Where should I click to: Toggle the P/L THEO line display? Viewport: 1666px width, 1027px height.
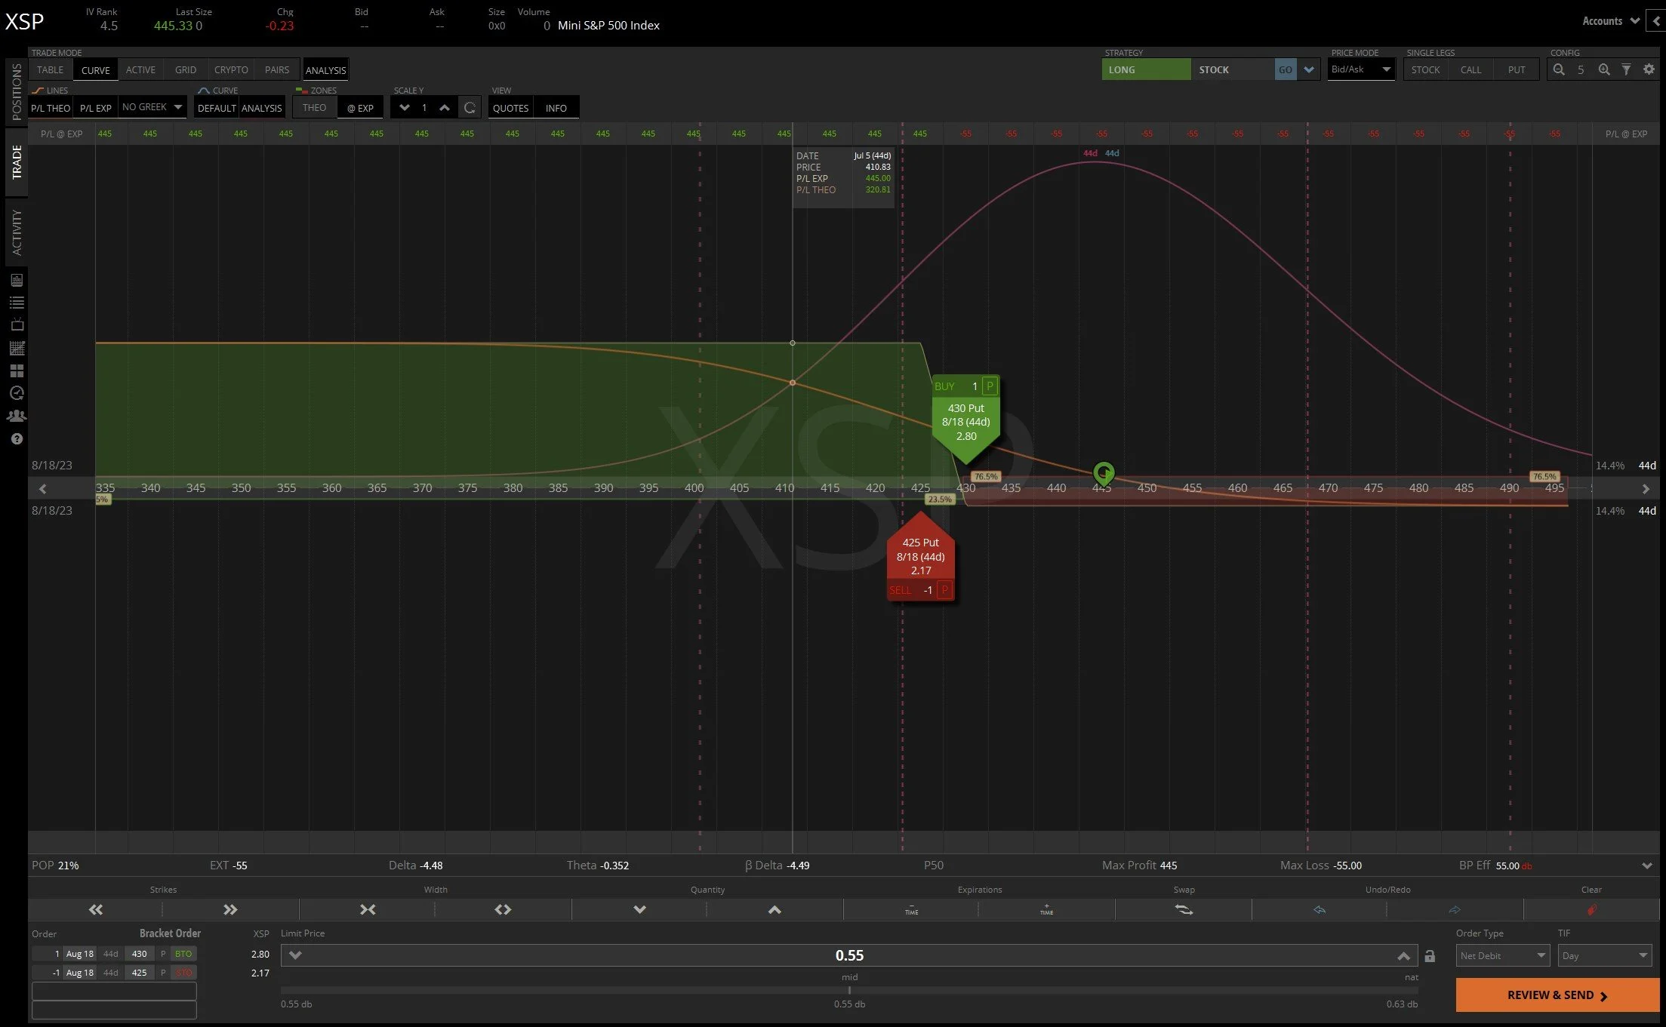(50, 107)
